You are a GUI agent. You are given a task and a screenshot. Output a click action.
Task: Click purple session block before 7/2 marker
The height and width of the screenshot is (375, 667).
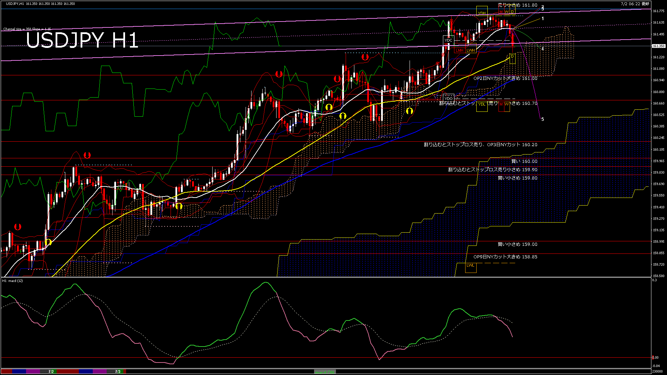pyautogui.click(x=33, y=372)
